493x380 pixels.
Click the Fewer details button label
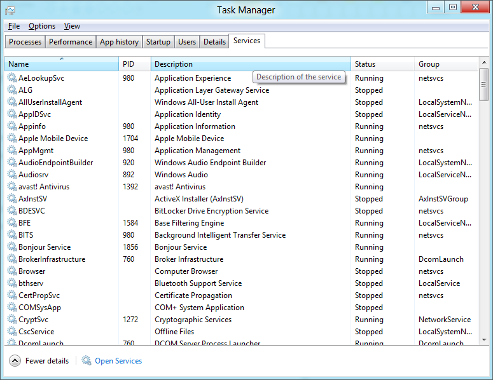pyautogui.click(x=47, y=361)
